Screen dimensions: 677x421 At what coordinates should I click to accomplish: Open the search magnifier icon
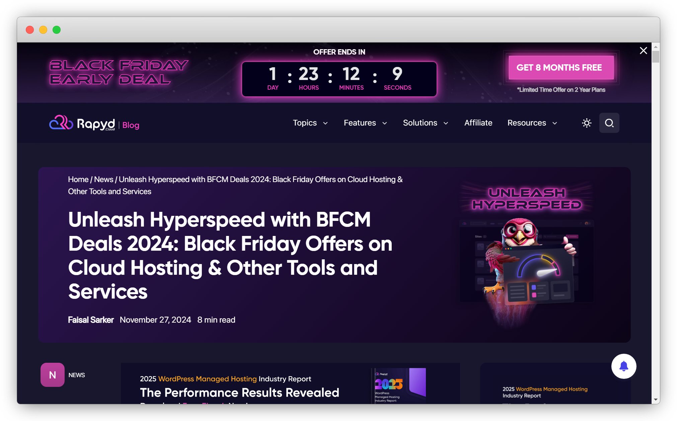coord(609,123)
